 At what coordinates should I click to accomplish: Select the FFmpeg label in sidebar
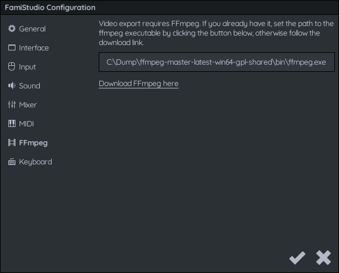click(33, 143)
